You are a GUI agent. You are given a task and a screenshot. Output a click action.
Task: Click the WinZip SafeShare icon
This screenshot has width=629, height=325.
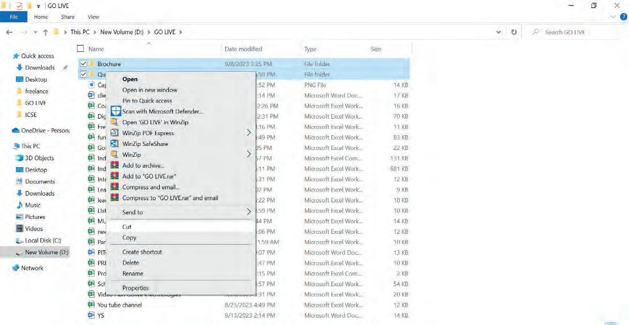115,144
